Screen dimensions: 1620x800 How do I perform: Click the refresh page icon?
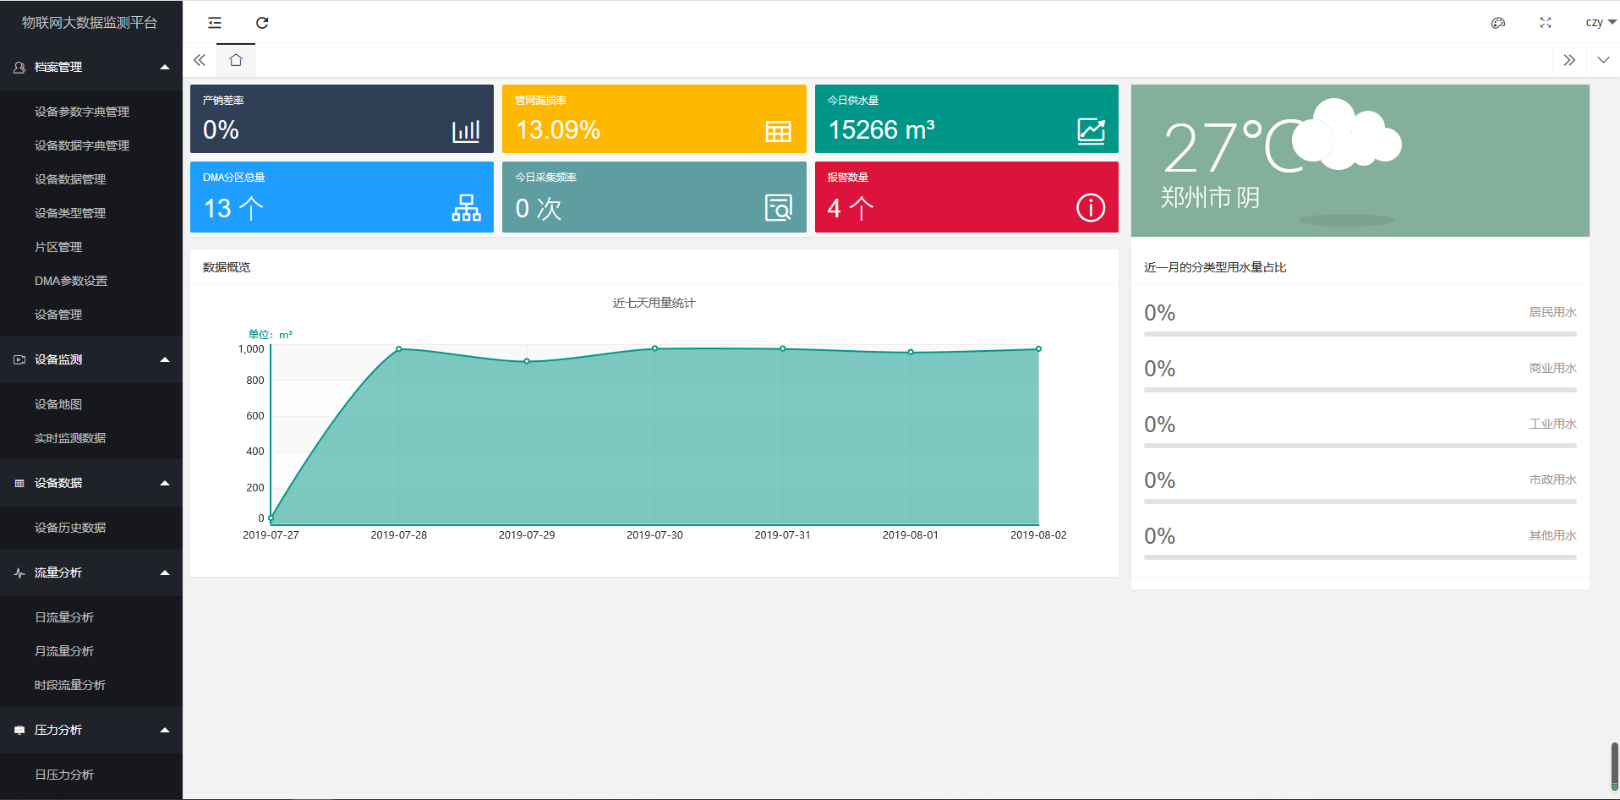click(262, 23)
